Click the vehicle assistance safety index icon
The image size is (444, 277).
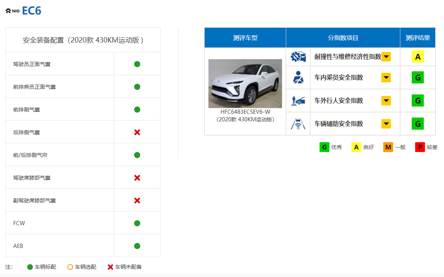(298, 124)
